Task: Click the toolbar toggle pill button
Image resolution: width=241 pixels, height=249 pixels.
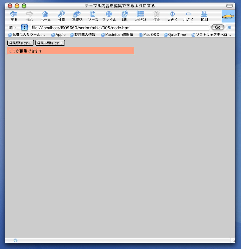Action: click(229, 6)
